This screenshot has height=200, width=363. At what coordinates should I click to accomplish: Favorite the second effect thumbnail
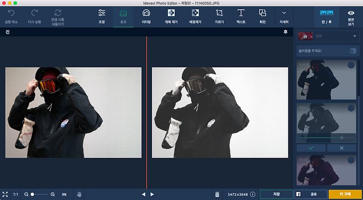coord(351,108)
